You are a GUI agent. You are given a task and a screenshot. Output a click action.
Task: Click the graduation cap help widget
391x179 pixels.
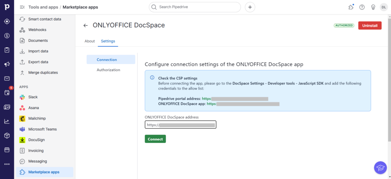(x=380, y=167)
